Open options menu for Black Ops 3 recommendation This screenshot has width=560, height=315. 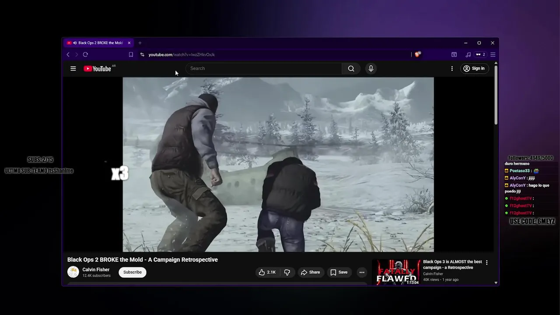coord(486,262)
